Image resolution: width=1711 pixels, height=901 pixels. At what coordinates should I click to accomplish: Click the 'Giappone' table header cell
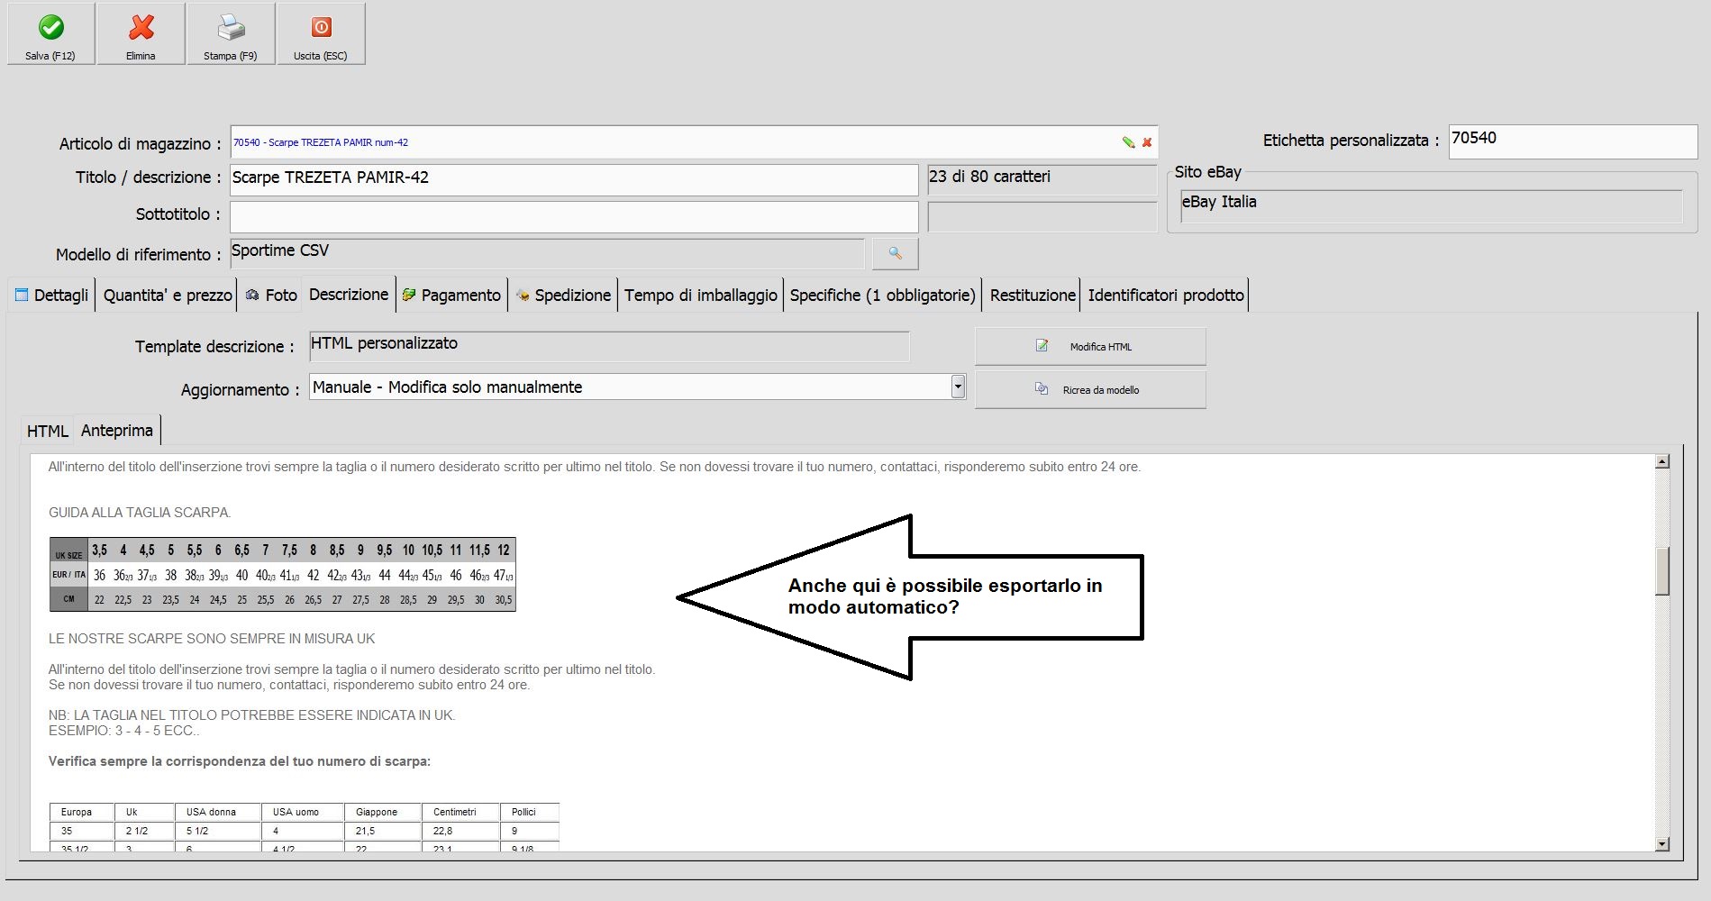click(x=383, y=812)
